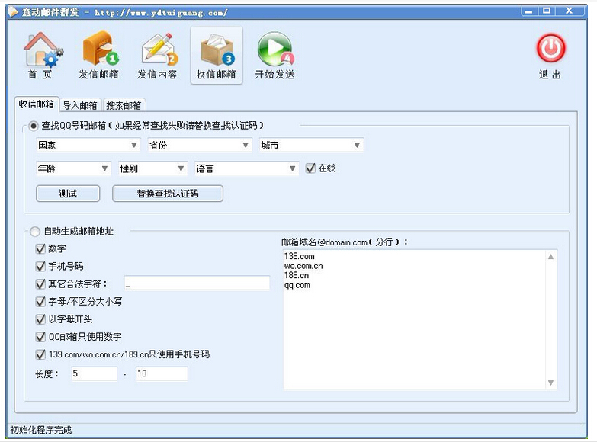The width and height of the screenshot is (597, 442).
Task: Open the 省份 province dropdown
Action: pos(199,145)
